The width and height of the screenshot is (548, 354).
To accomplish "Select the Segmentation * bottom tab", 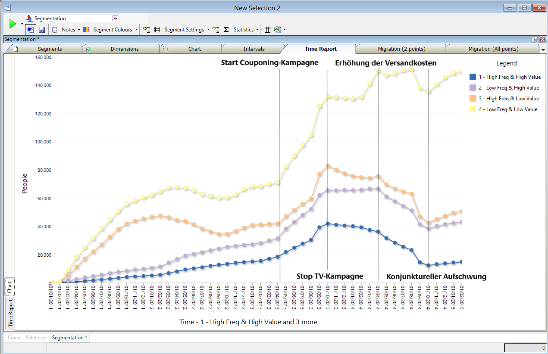I will tap(69, 338).
